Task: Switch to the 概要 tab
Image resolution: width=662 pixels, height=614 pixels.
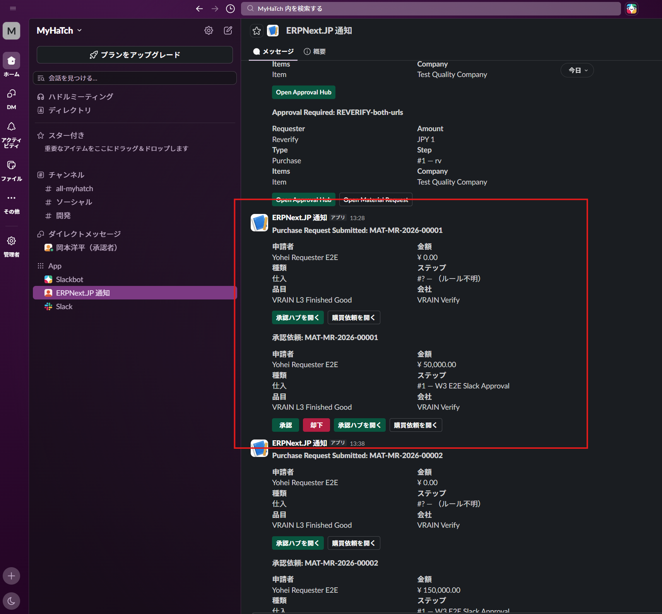Action: coord(315,51)
